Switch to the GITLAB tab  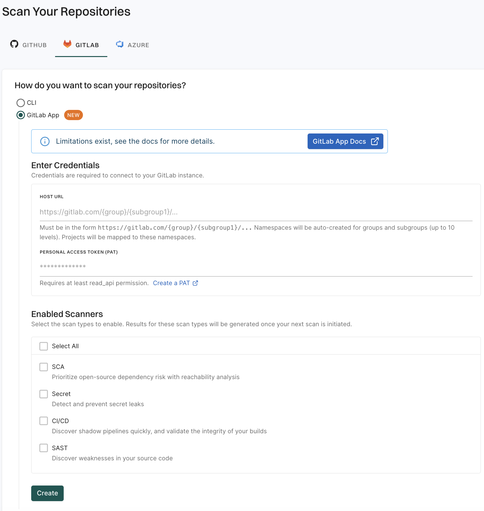tap(81, 45)
